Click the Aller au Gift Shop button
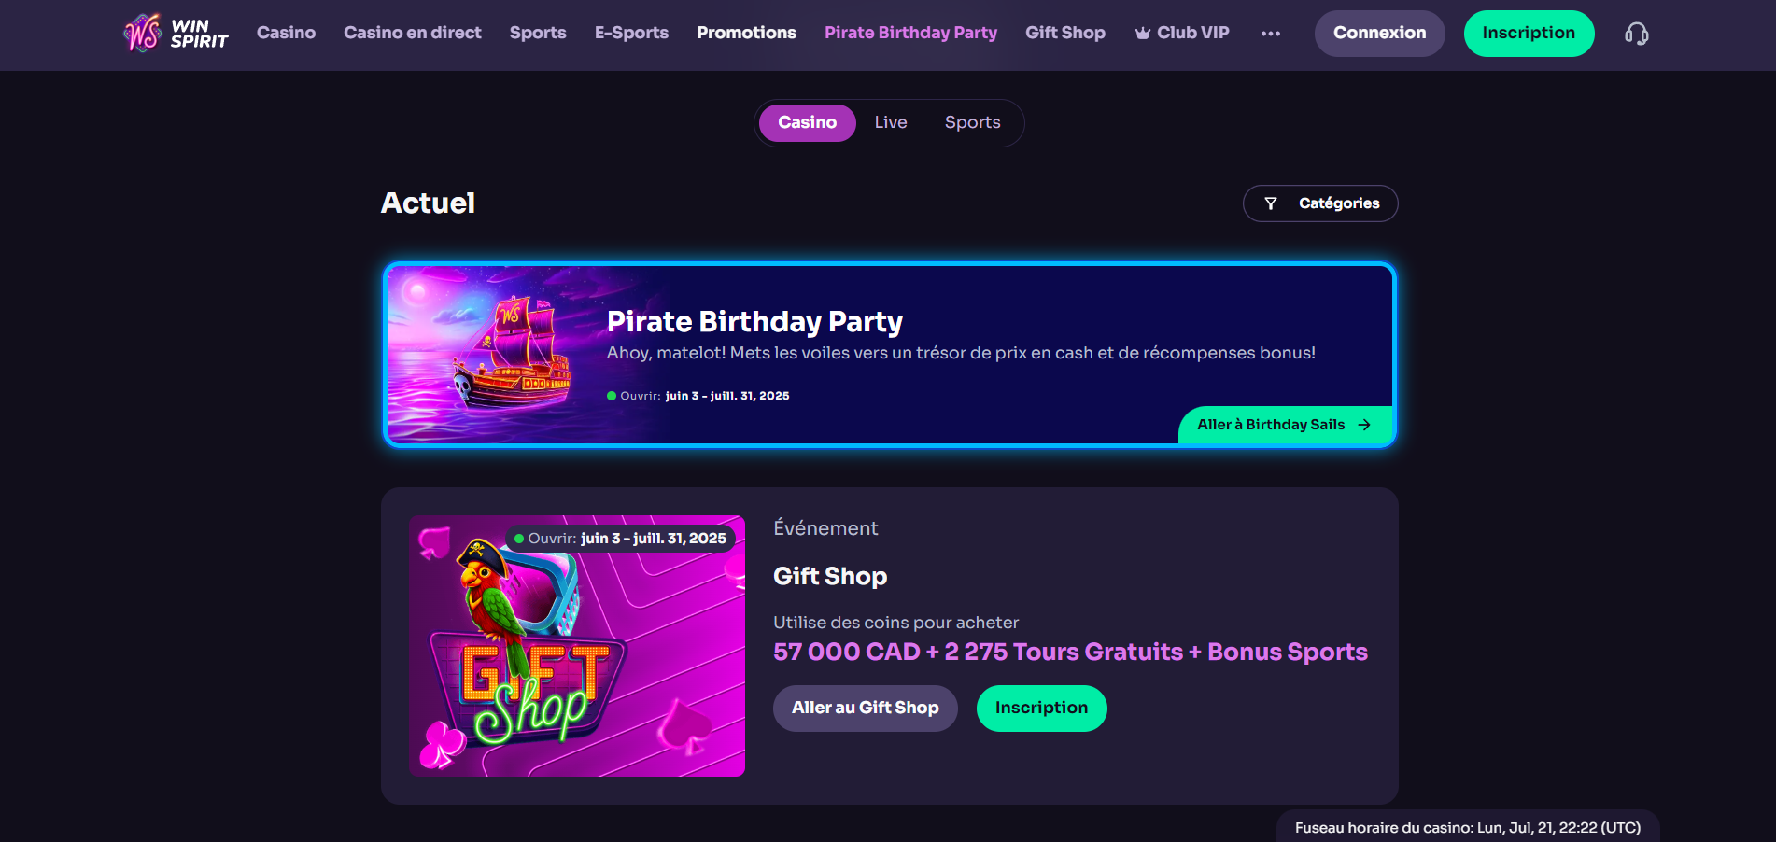1776x842 pixels. pos(865,708)
